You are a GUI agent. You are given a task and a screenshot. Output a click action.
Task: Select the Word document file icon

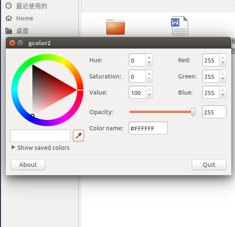click(x=179, y=26)
